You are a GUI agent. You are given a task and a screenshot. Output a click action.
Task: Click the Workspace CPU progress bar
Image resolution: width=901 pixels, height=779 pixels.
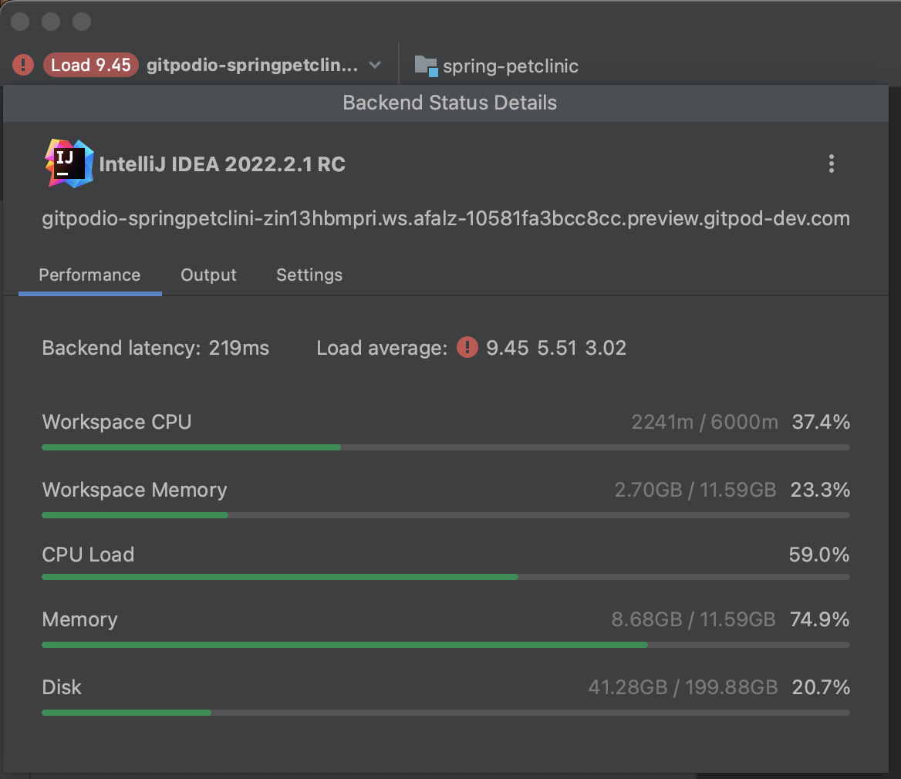coord(445,447)
